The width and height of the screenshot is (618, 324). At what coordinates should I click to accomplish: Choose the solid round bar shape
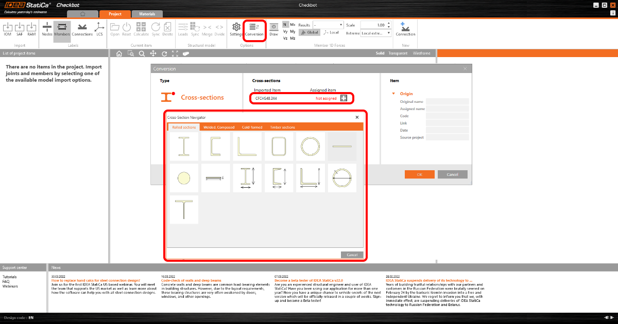184,178
